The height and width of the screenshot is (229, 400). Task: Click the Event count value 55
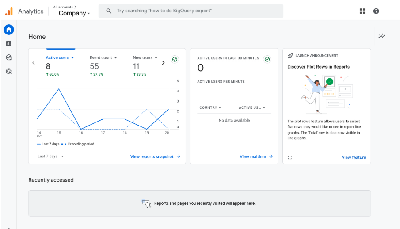pos(94,66)
